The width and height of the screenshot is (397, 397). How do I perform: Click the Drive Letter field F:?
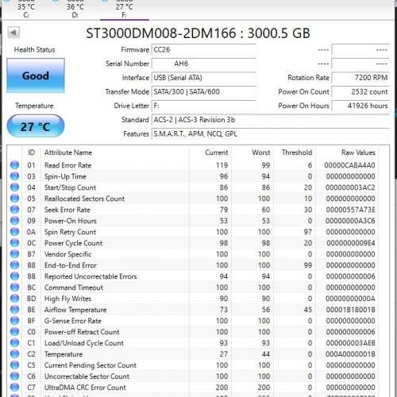[x=204, y=106]
